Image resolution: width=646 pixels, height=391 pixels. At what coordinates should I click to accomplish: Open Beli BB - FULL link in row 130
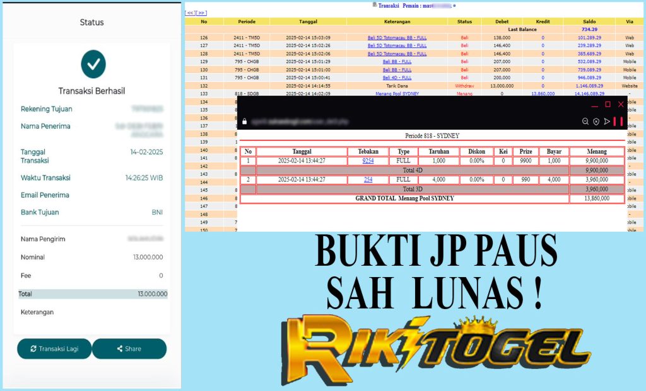click(397, 70)
